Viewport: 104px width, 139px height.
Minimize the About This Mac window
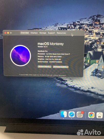[8, 33]
